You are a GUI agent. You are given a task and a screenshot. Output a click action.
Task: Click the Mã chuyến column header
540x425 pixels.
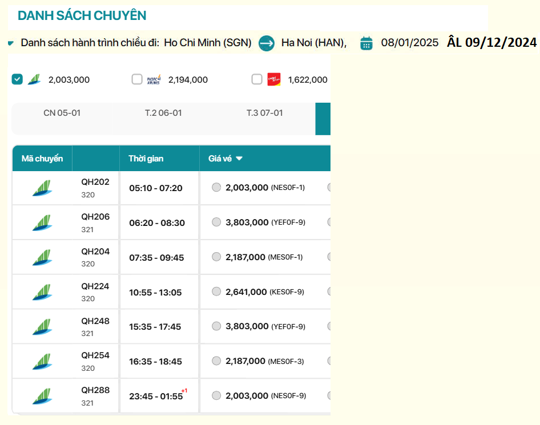42,159
